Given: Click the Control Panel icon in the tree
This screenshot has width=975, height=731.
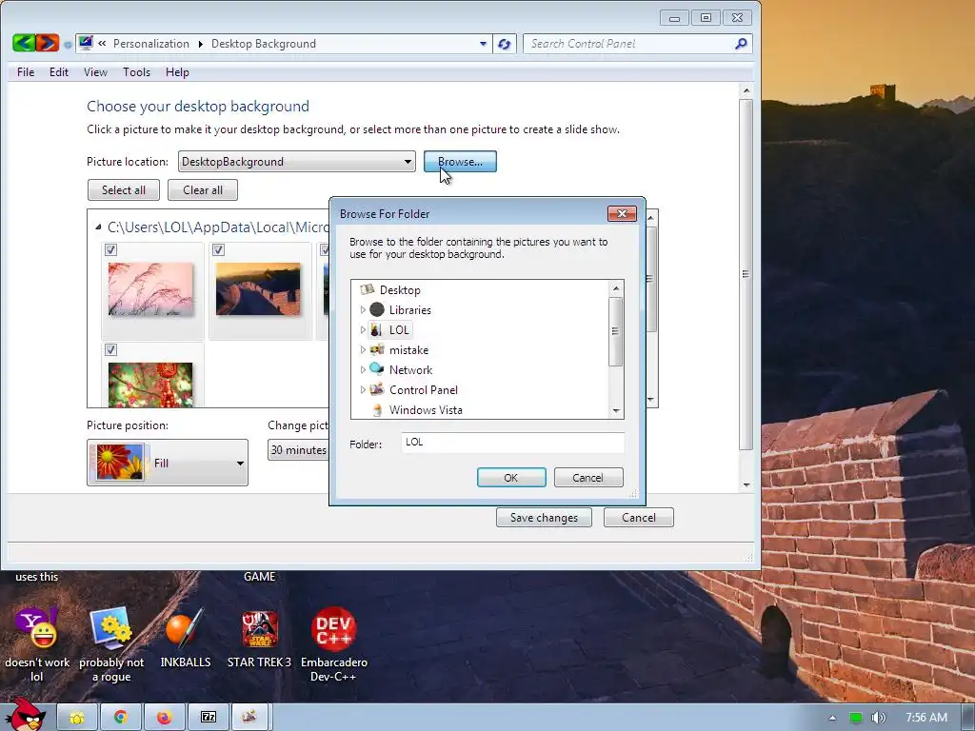Looking at the screenshot, I should [377, 389].
